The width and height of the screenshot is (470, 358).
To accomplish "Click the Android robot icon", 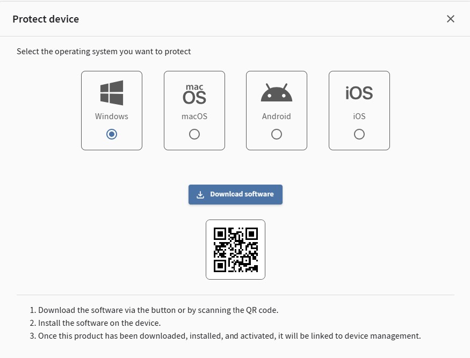I will (x=277, y=93).
